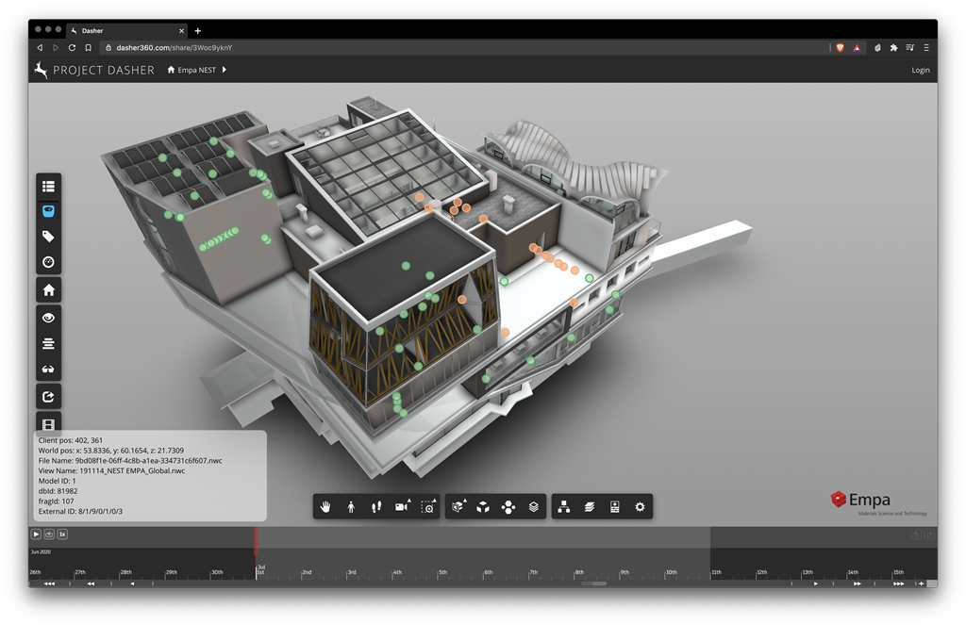Toggle visibility with the eye icon
The image size is (966, 625).
(49, 319)
